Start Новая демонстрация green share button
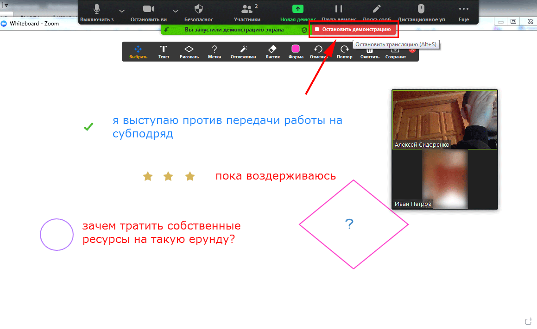Image resolution: width=537 pixels, height=329 pixels. point(297,9)
